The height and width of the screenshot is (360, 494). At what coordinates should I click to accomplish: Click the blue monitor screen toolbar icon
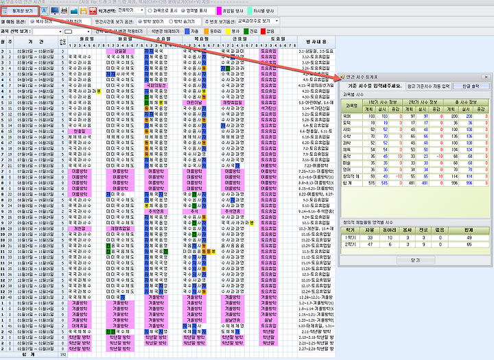54,11
